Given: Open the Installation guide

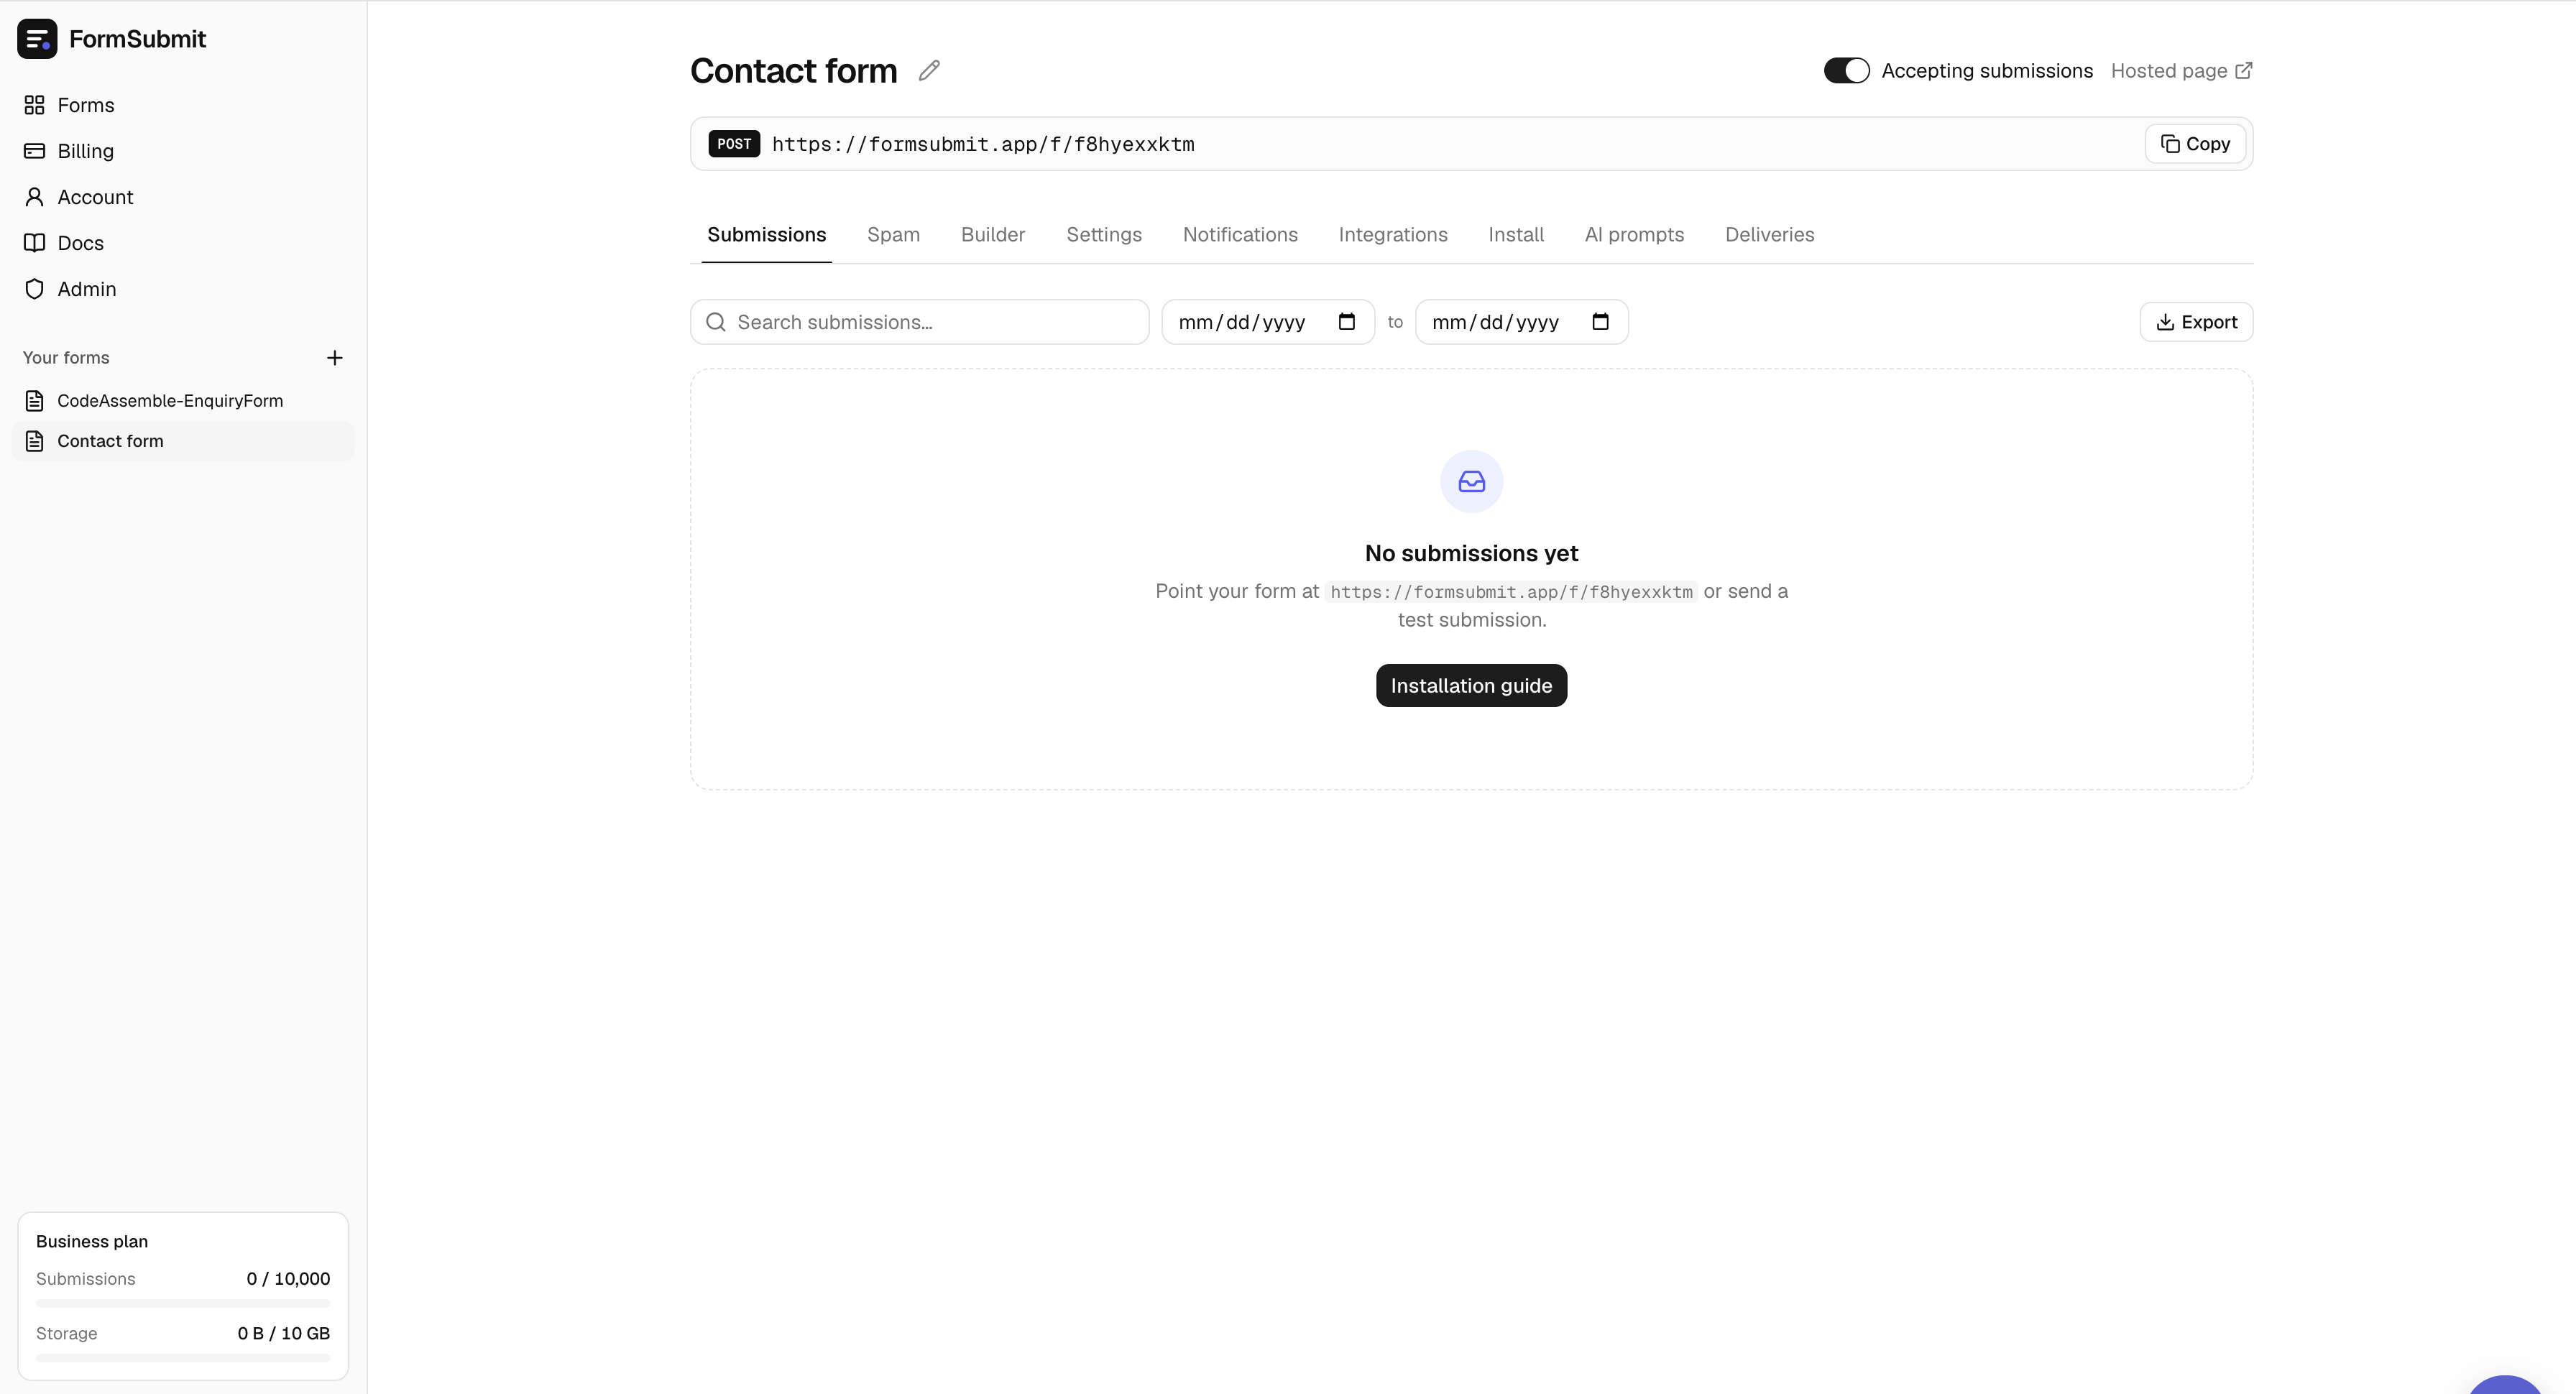Looking at the screenshot, I should pyautogui.click(x=1471, y=686).
